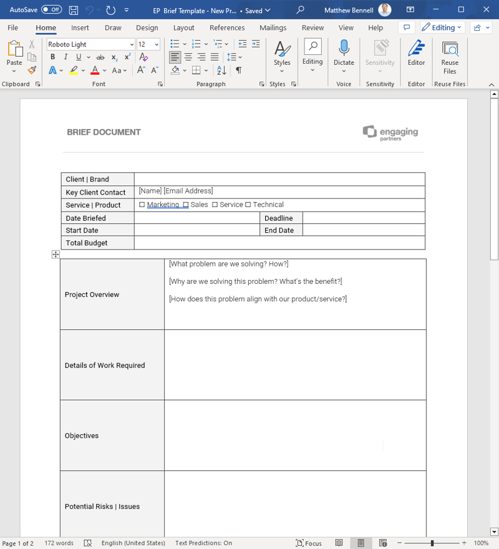Apply Strikethrough formatting
This screenshot has width=499, height=549.
(x=100, y=57)
